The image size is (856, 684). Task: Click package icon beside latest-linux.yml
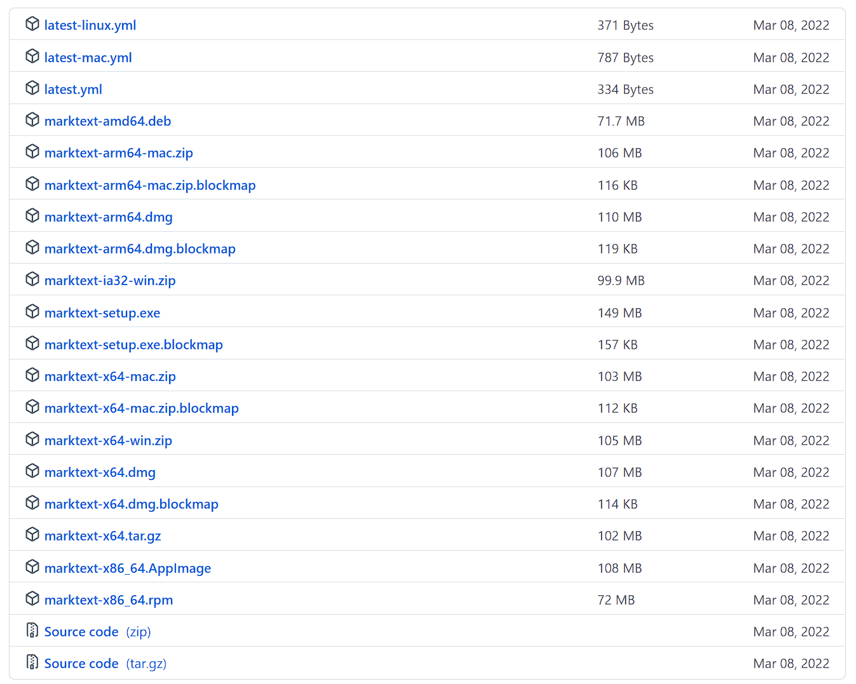32,24
